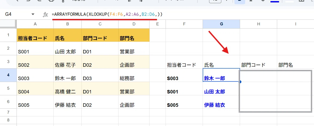Image resolution: width=314 pixels, height=126 pixels.
Task: Select cell 企画部 in row 6
Action: click(x=134, y=102)
